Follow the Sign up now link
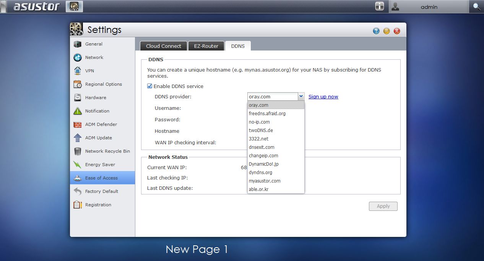 pos(323,96)
